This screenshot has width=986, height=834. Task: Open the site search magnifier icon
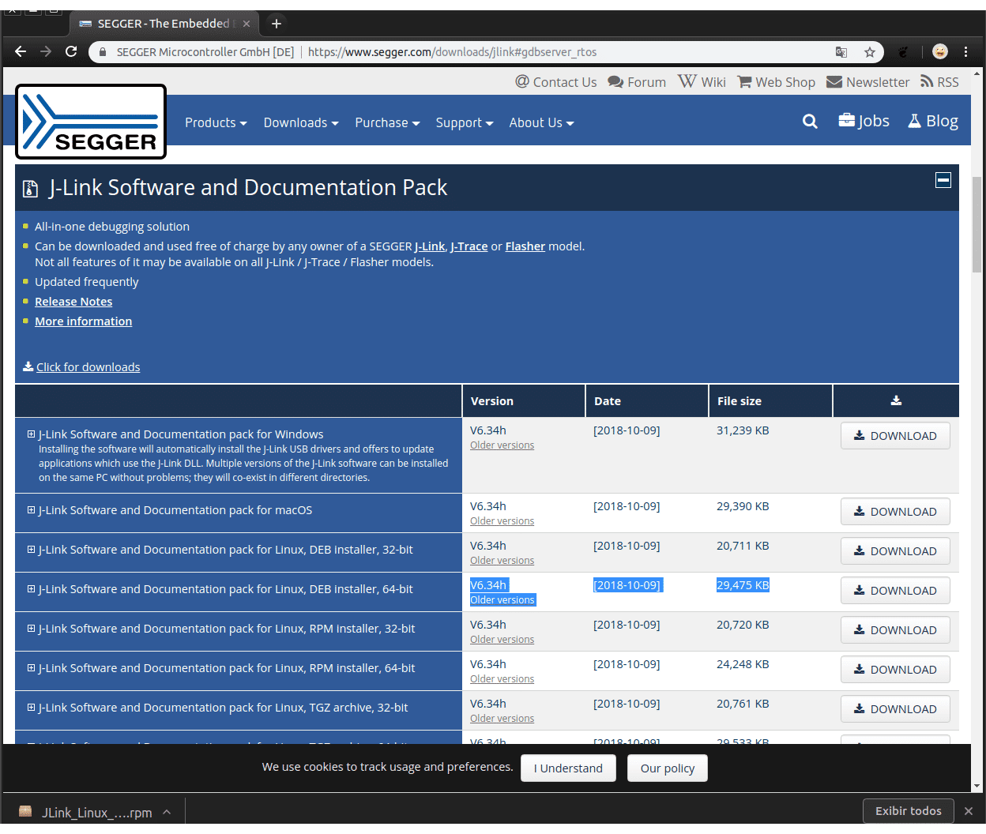[810, 122]
